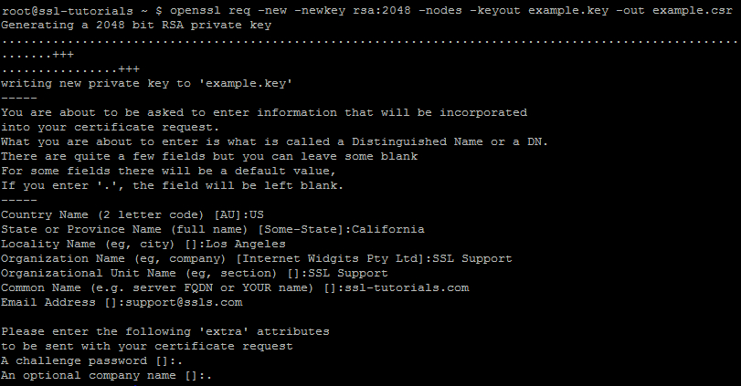
Task: Click the 'extra' attributes line
Action: point(165,332)
